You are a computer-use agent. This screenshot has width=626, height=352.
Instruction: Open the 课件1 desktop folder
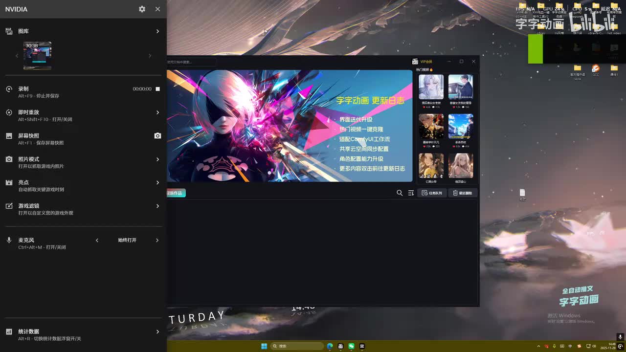point(614,70)
